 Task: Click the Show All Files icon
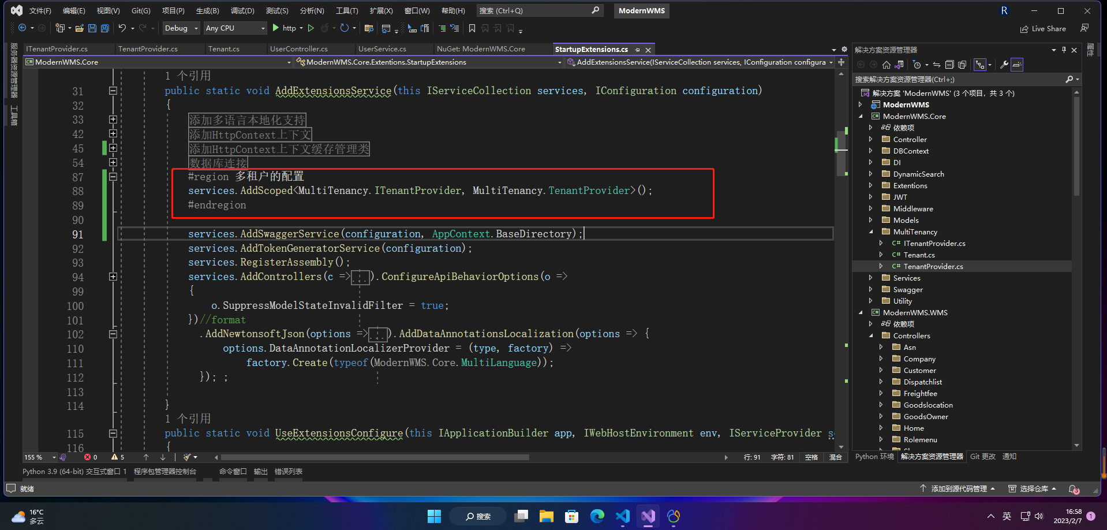962,65
